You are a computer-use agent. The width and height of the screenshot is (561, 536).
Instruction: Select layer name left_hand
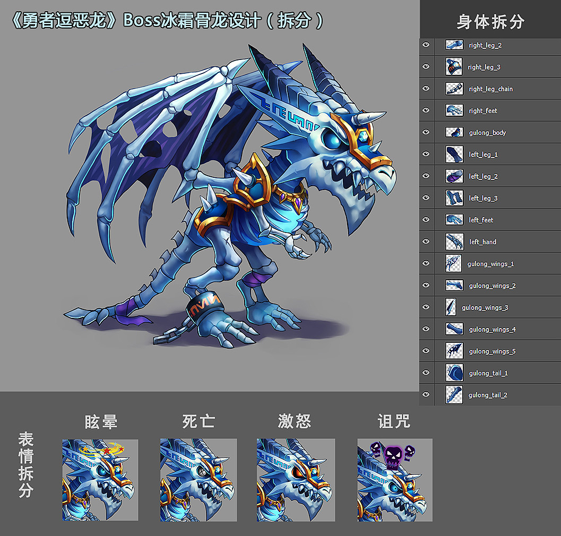pyautogui.click(x=482, y=242)
